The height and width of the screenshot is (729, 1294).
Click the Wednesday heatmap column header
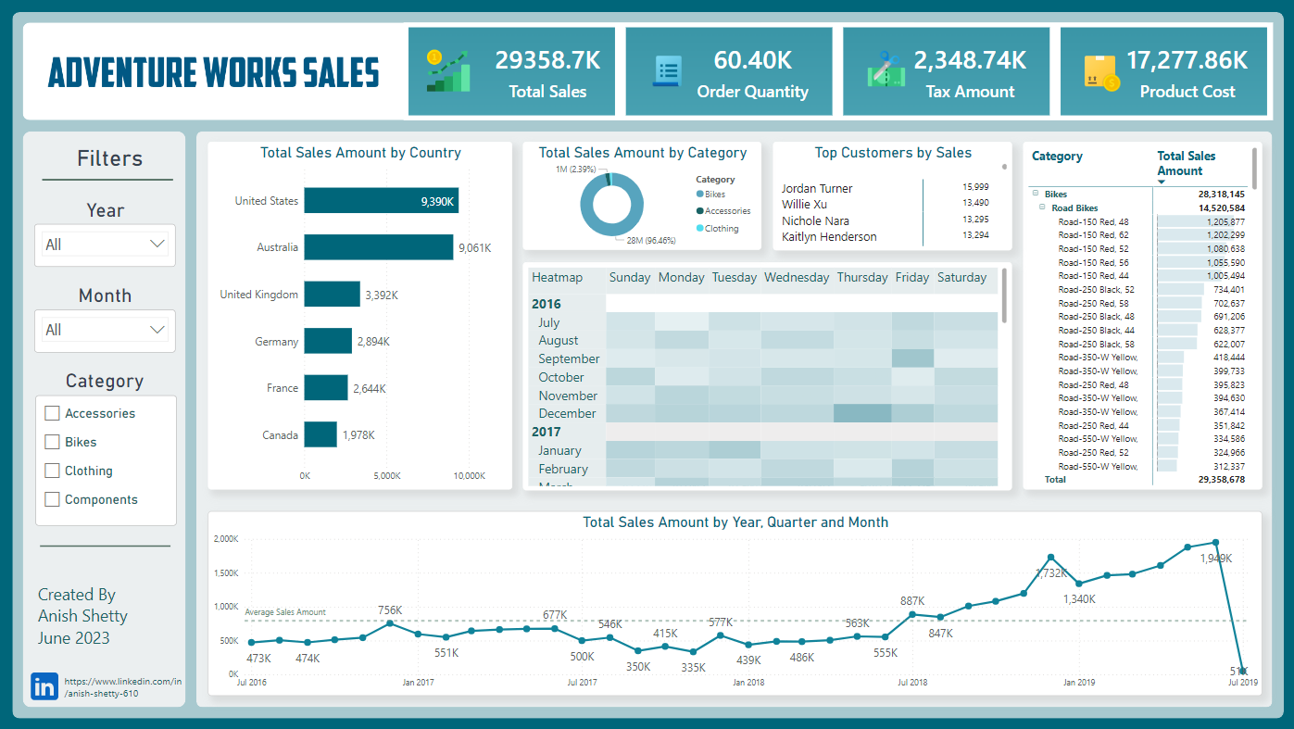[797, 278]
